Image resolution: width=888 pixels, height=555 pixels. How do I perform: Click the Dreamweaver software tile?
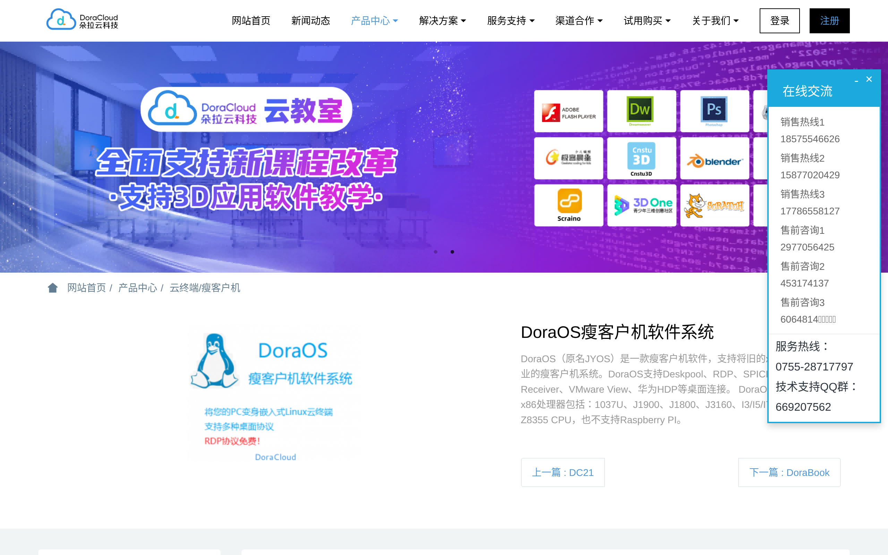click(x=641, y=111)
